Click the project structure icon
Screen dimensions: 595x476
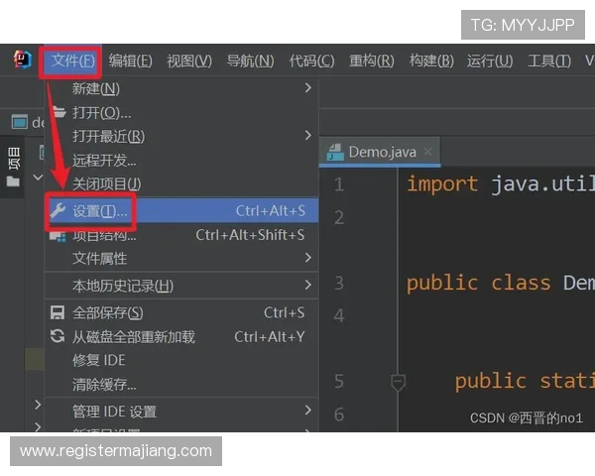coord(58,236)
